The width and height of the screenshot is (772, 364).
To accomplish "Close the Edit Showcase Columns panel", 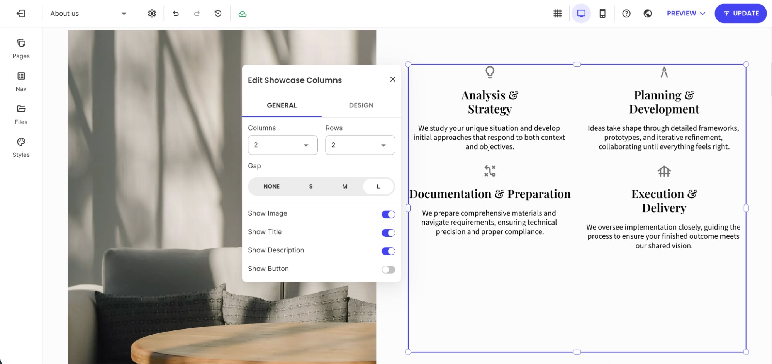I will click(392, 79).
